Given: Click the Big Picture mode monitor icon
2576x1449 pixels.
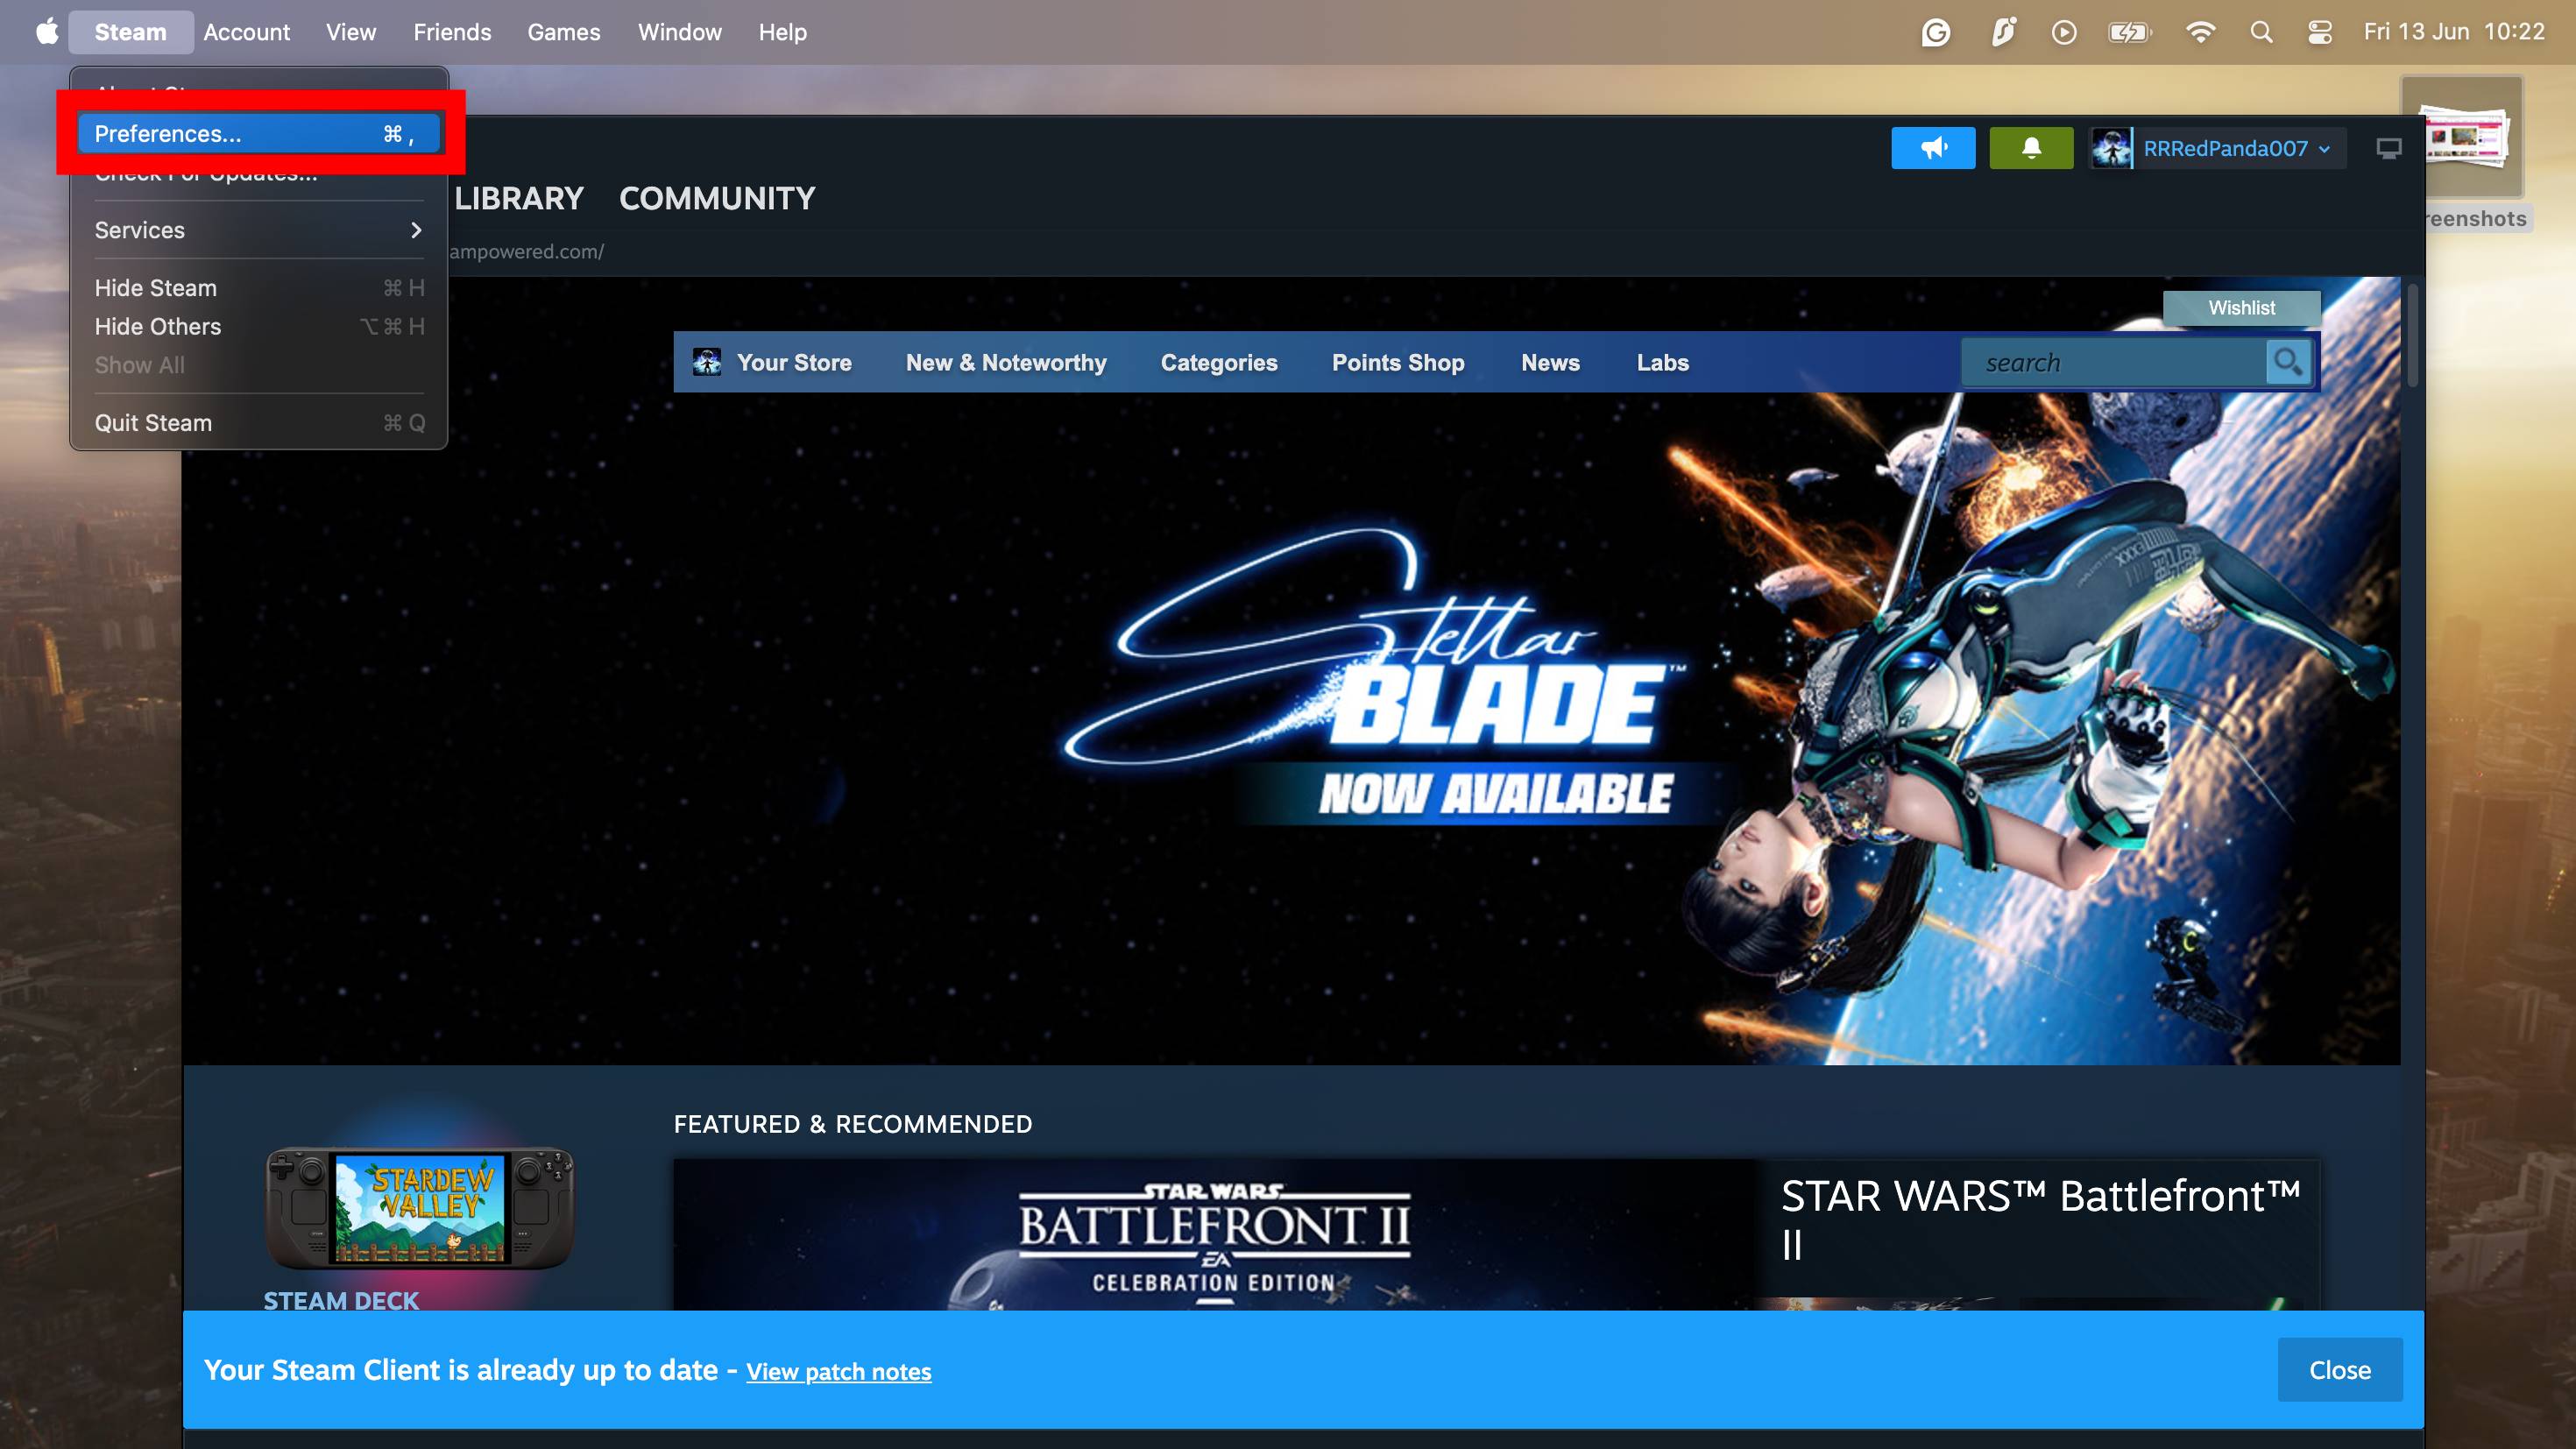Looking at the screenshot, I should [x=2388, y=149].
